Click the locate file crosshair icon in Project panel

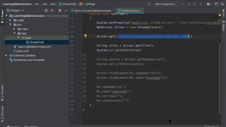(46, 10)
